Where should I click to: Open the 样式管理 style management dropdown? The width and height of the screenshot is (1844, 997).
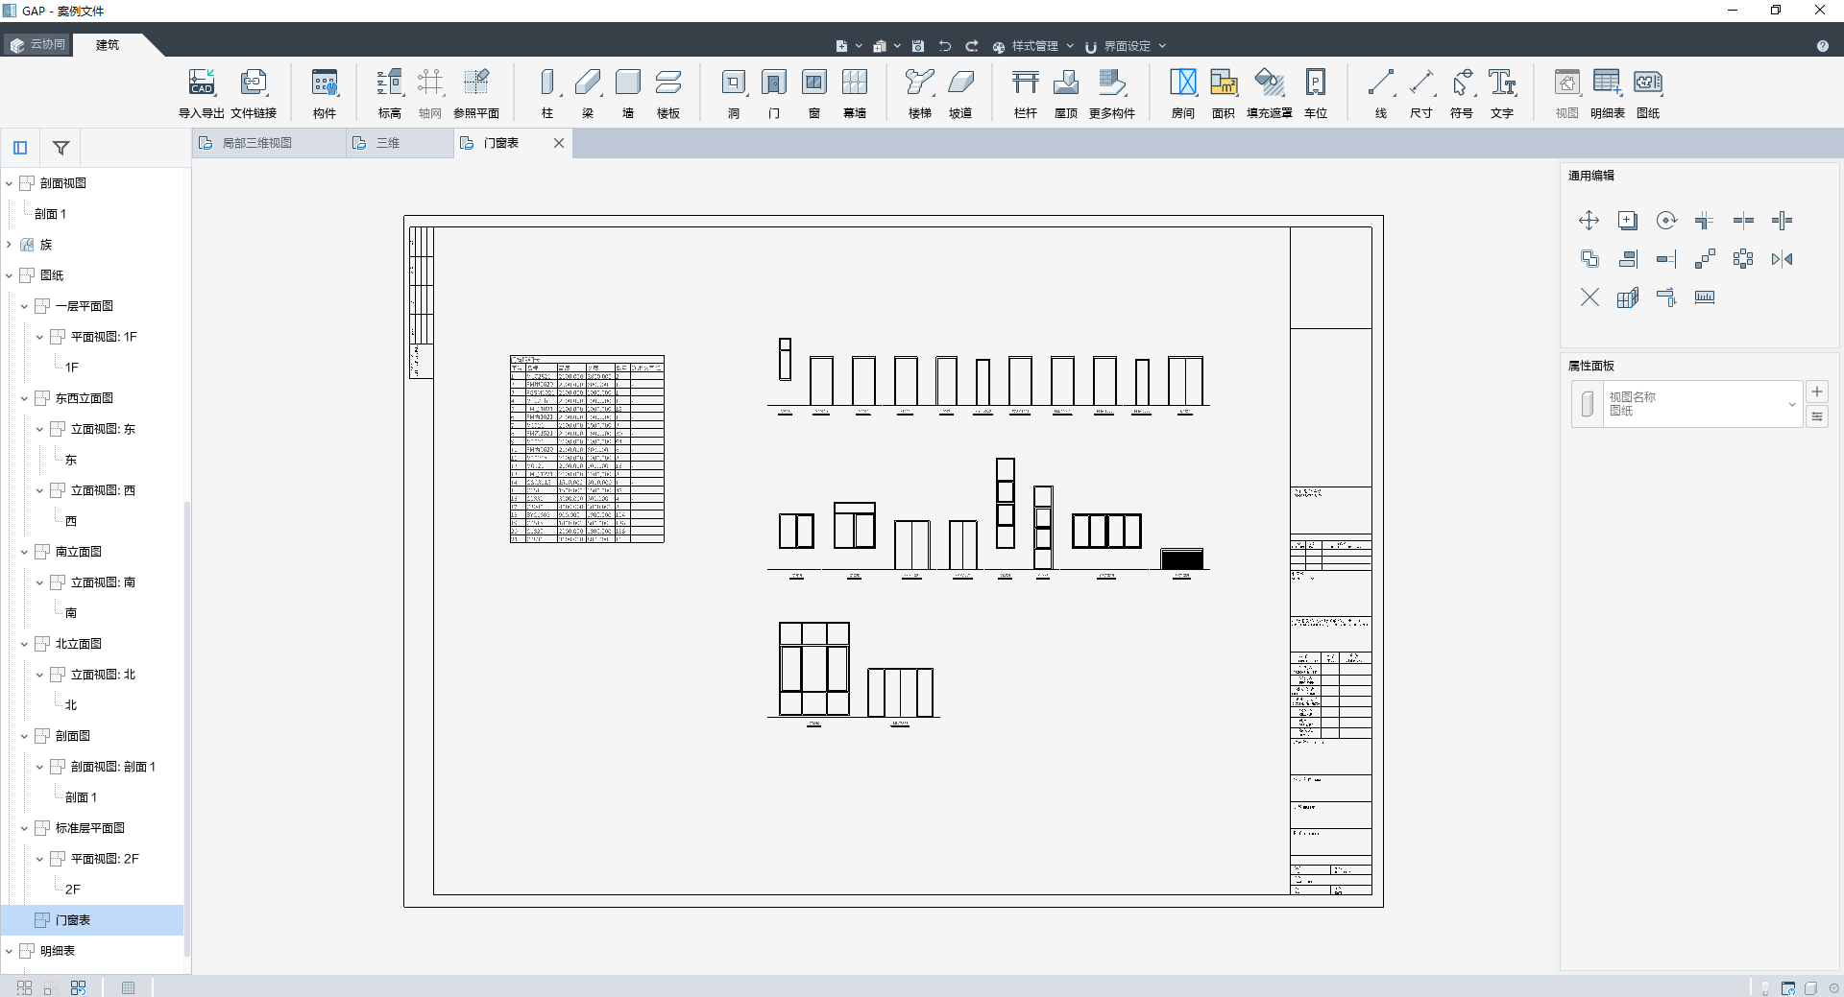click(x=1033, y=46)
